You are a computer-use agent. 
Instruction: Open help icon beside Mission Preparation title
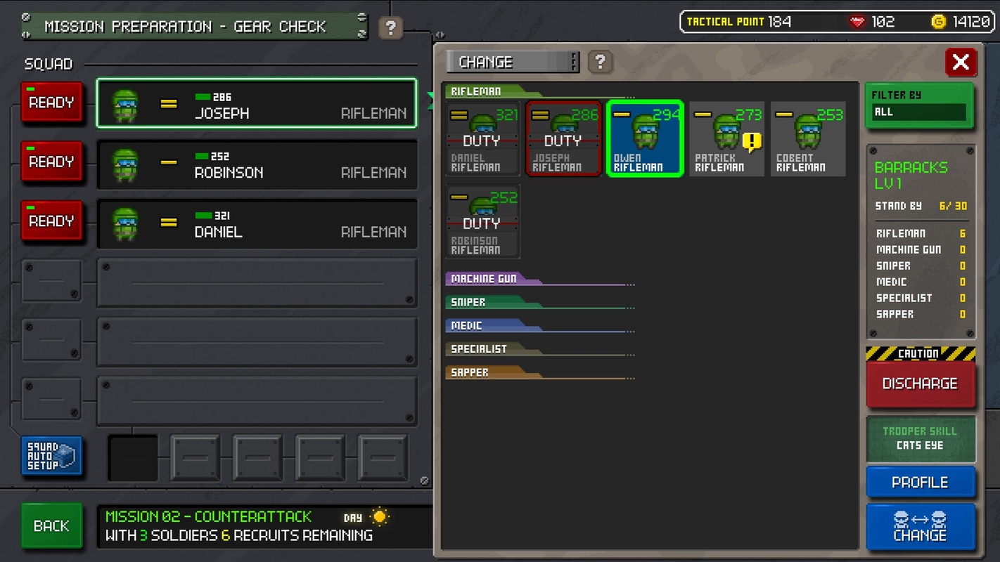pyautogui.click(x=390, y=27)
